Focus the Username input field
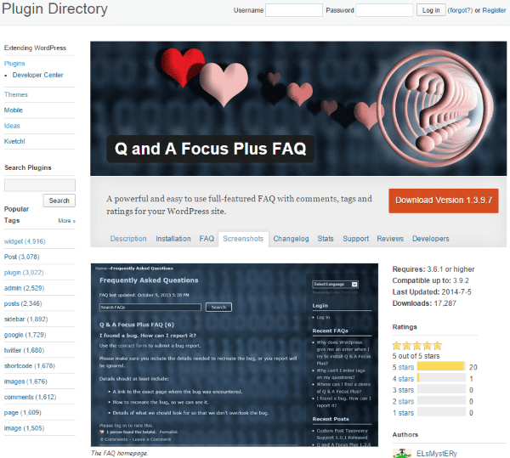 (294, 10)
